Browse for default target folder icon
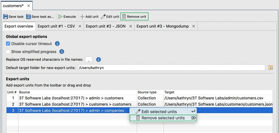Viewport: 279px width, 133px height. tap(271, 68)
